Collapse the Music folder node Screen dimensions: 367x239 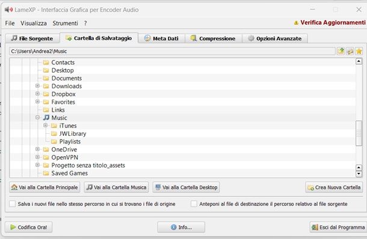pyautogui.click(x=37, y=117)
